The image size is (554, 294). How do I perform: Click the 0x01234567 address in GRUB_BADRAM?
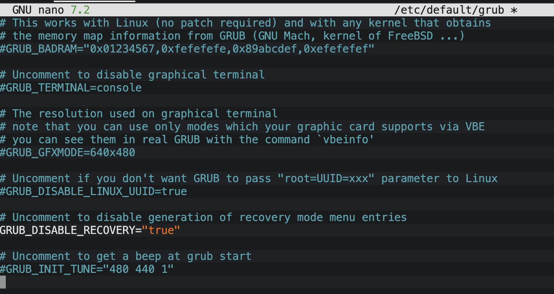pyautogui.click(x=122, y=49)
